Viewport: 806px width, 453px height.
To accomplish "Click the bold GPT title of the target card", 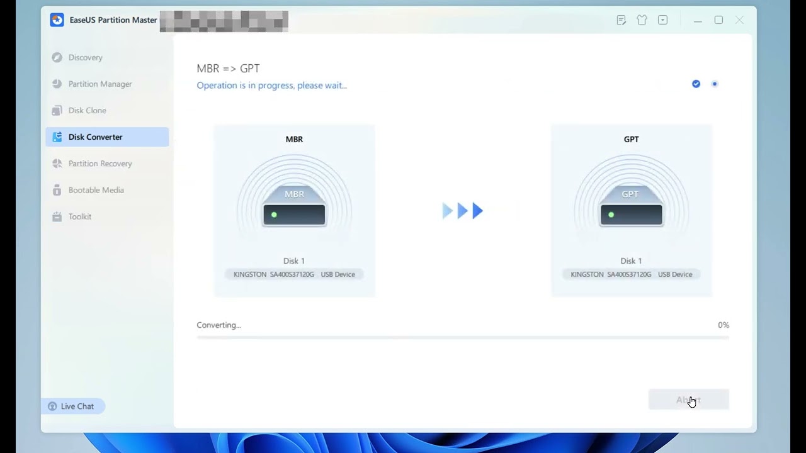I will [631, 140].
